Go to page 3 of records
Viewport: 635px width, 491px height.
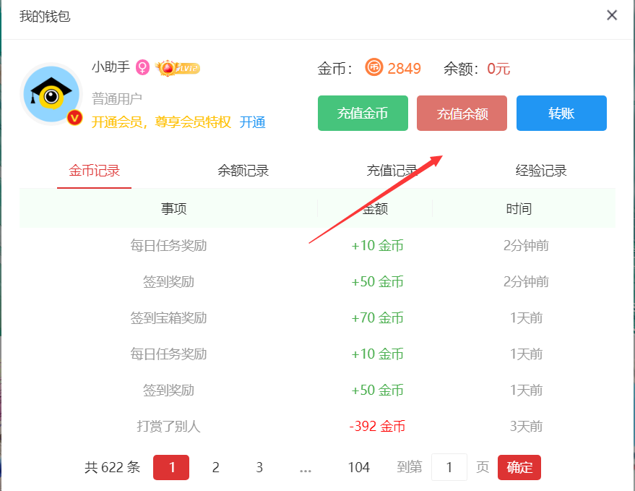pos(259,468)
